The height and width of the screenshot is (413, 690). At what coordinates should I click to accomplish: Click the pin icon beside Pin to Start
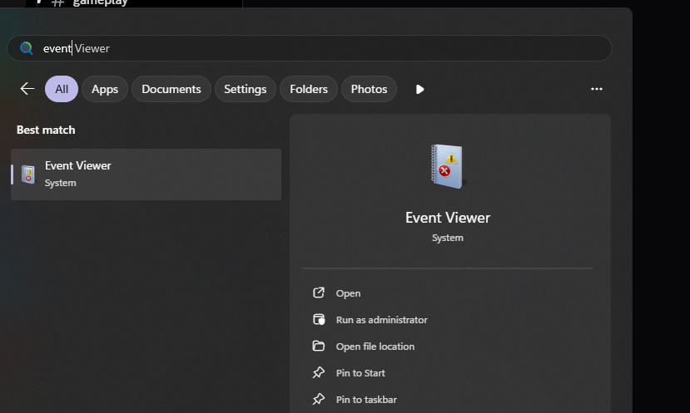[x=319, y=372]
